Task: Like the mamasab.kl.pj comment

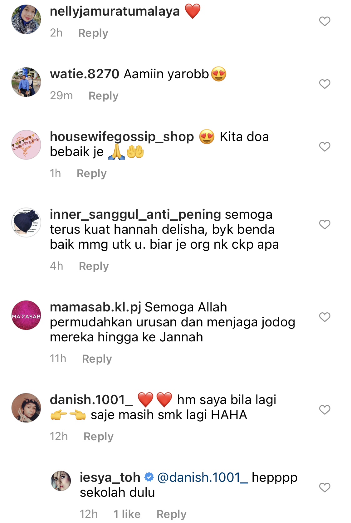Action: [324, 317]
